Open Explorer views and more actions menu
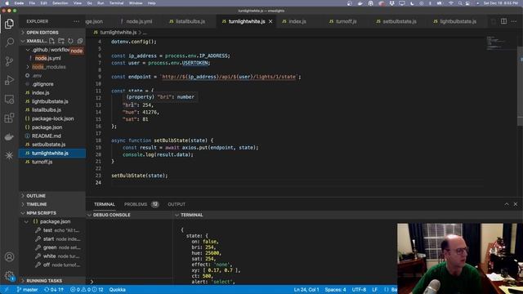 pyautogui.click(x=76, y=21)
